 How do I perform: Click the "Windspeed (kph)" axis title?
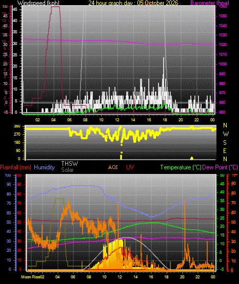click(x=38, y=3)
